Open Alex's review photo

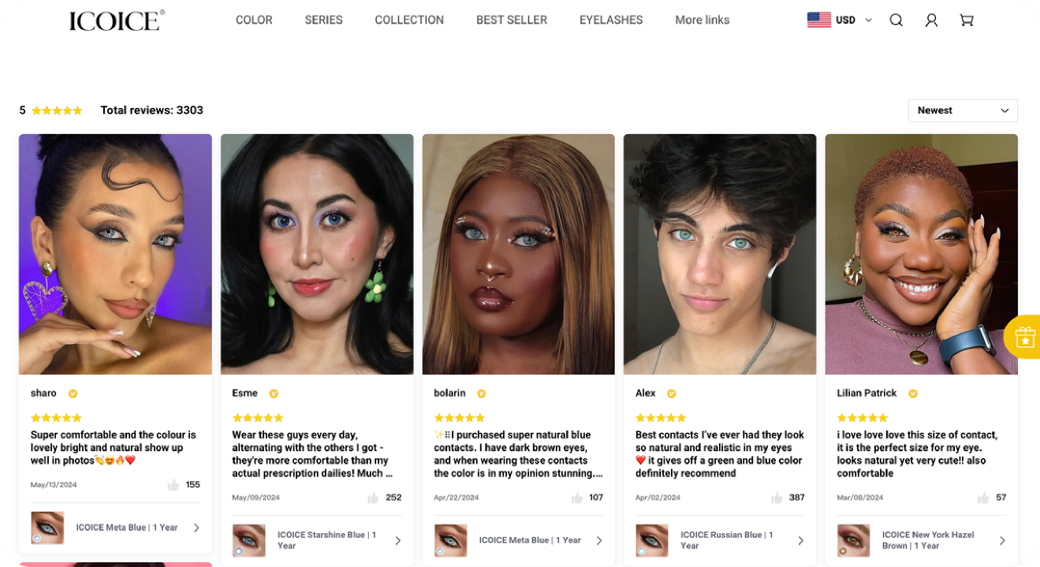click(x=720, y=254)
